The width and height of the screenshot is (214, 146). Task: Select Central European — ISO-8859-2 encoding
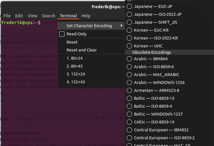click(169, 138)
